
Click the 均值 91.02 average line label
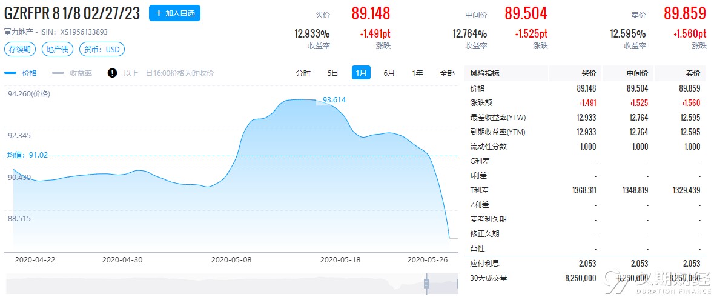pos(28,155)
